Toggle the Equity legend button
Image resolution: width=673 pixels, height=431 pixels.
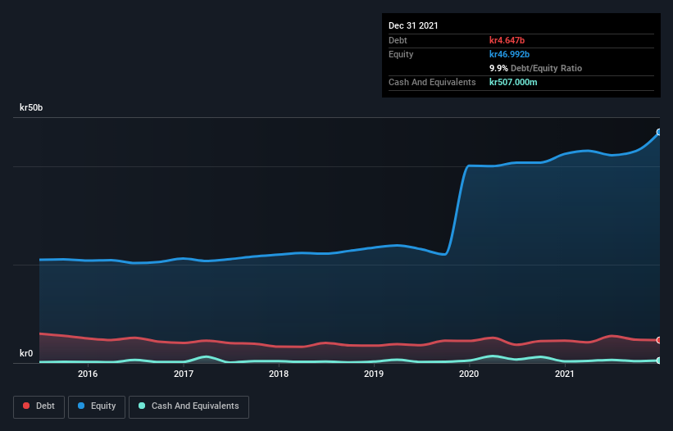coord(97,406)
